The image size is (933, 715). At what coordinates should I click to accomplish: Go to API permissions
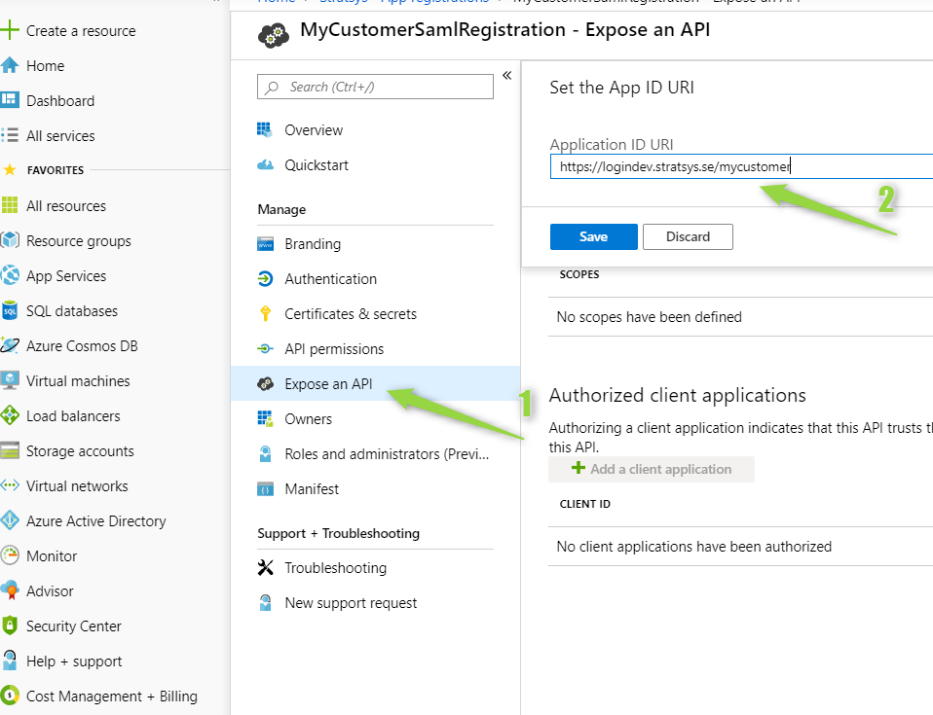(334, 349)
